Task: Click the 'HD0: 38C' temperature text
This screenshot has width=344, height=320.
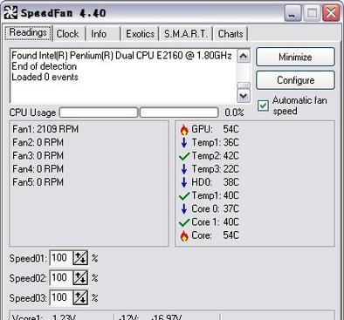Action: [215, 182]
